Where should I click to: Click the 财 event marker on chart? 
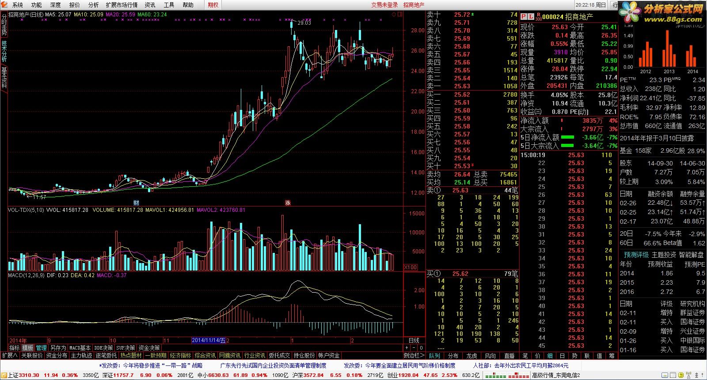point(136,203)
